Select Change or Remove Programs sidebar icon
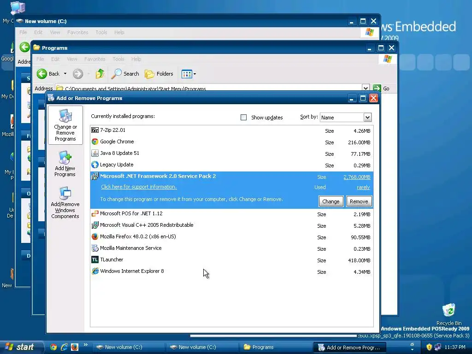This screenshot has width=472, height=354. coord(65,125)
